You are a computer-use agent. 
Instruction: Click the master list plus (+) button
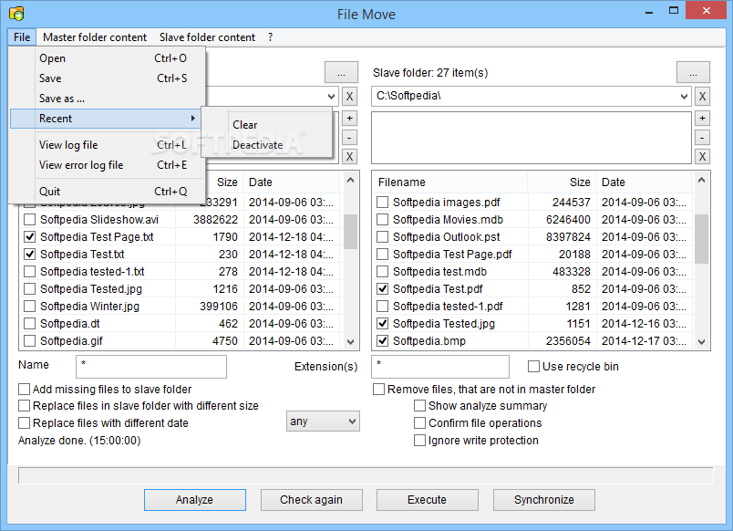click(x=349, y=119)
